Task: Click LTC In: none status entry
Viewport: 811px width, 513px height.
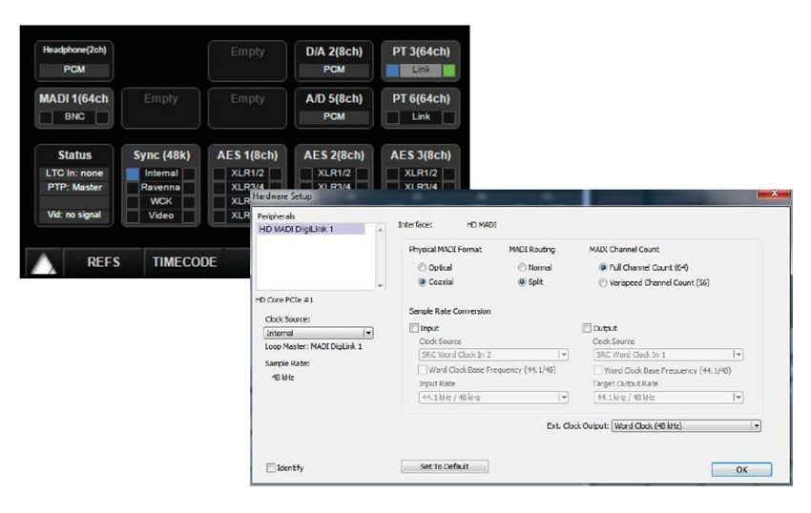Action: click(74, 174)
